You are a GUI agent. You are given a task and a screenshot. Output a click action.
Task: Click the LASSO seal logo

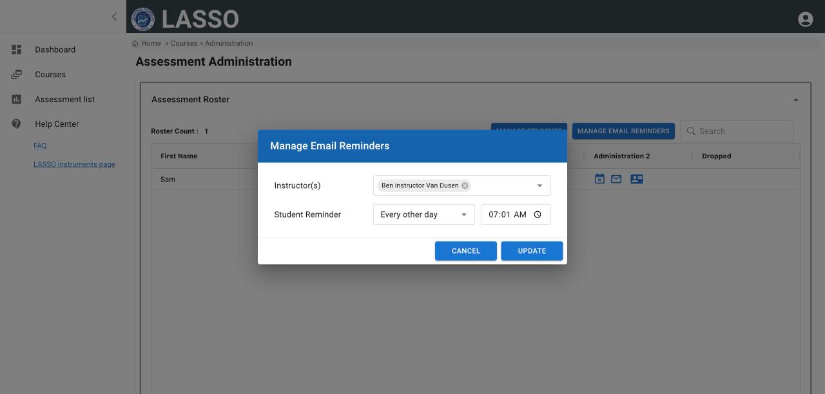(143, 19)
